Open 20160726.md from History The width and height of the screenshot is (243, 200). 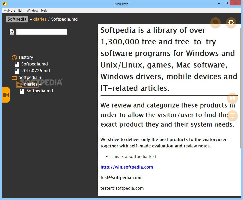click(x=36, y=71)
